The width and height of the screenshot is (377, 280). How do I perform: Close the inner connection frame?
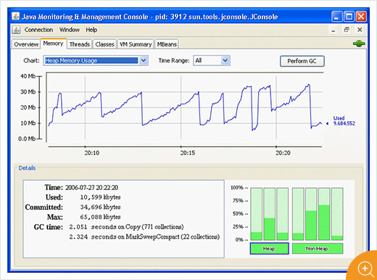pyautogui.click(x=360, y=30)
